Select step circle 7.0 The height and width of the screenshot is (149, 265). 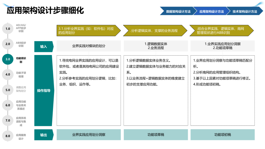(x=8, y=121)
